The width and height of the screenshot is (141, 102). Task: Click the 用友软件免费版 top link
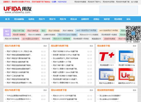[x=80, y=2]
